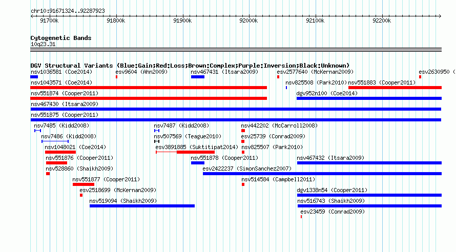Click the nsv7486 (Kidd2008) label
This screenshot has width=456, height=252.
coord(69,136)
